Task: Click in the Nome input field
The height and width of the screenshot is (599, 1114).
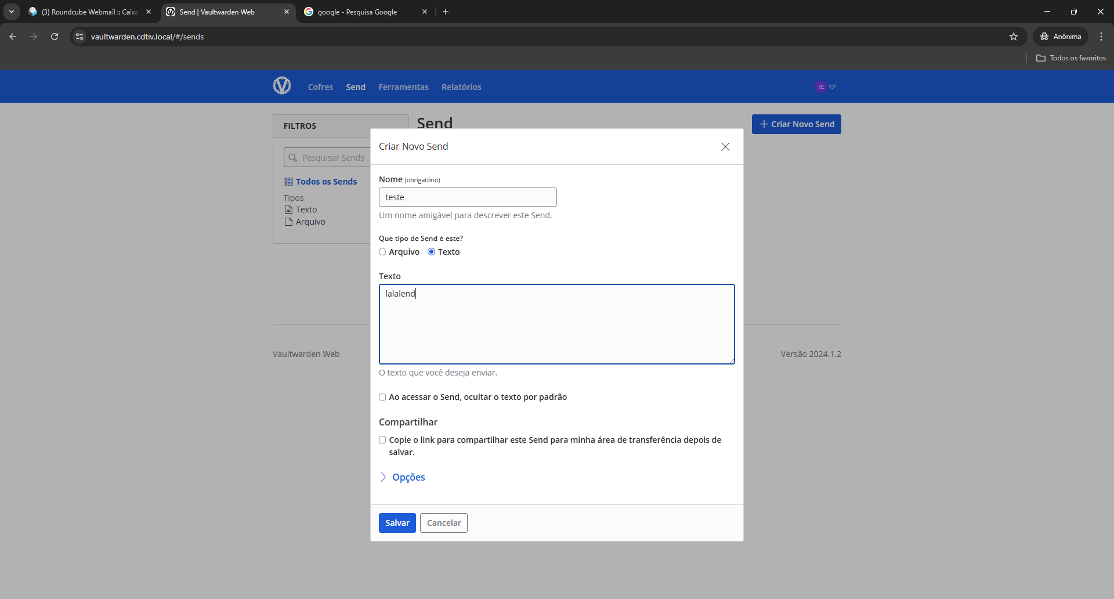Action: tap(468, 197)
